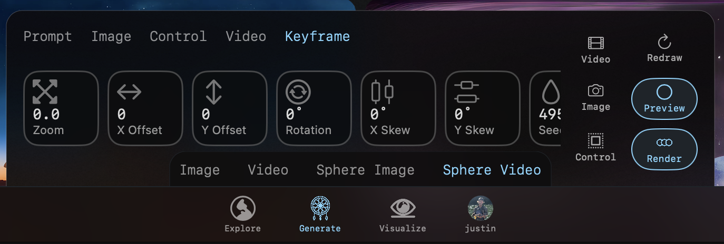
Task: Click the Redraw circular arrow icon
Action: coord(664,42)
